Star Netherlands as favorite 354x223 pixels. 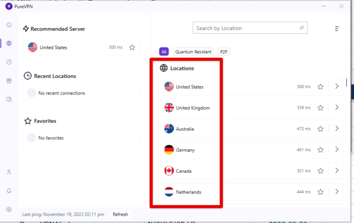(320, 192)
